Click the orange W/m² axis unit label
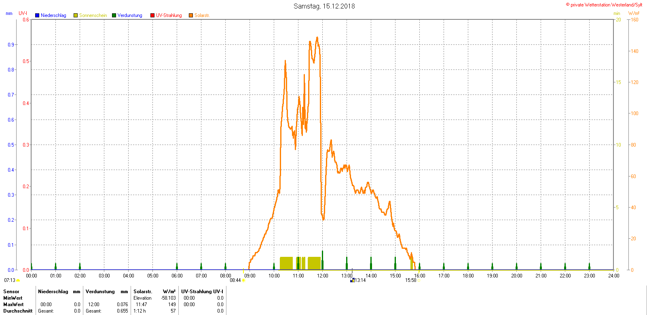This screenshot has height=315, width=647. click(x=634, y=13)
